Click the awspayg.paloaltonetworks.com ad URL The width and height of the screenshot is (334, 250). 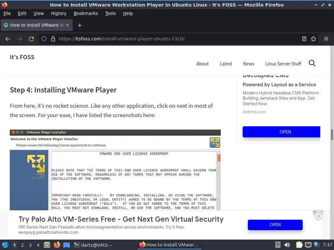pos(48,232)
